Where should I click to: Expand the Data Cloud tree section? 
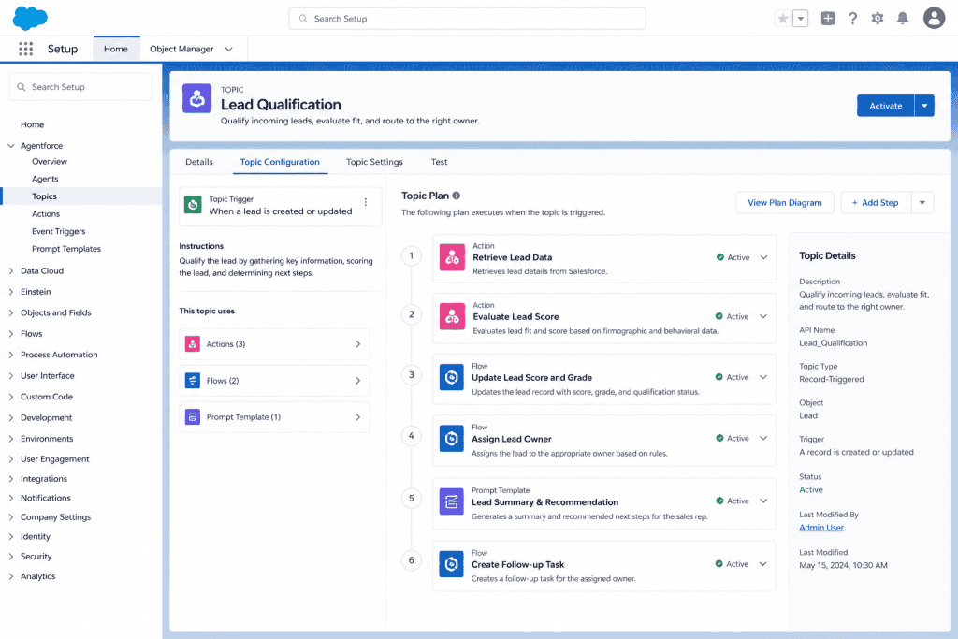pos(11,270)
